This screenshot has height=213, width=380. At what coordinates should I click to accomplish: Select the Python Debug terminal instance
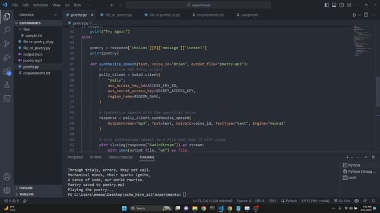click(x=359, y=172)
